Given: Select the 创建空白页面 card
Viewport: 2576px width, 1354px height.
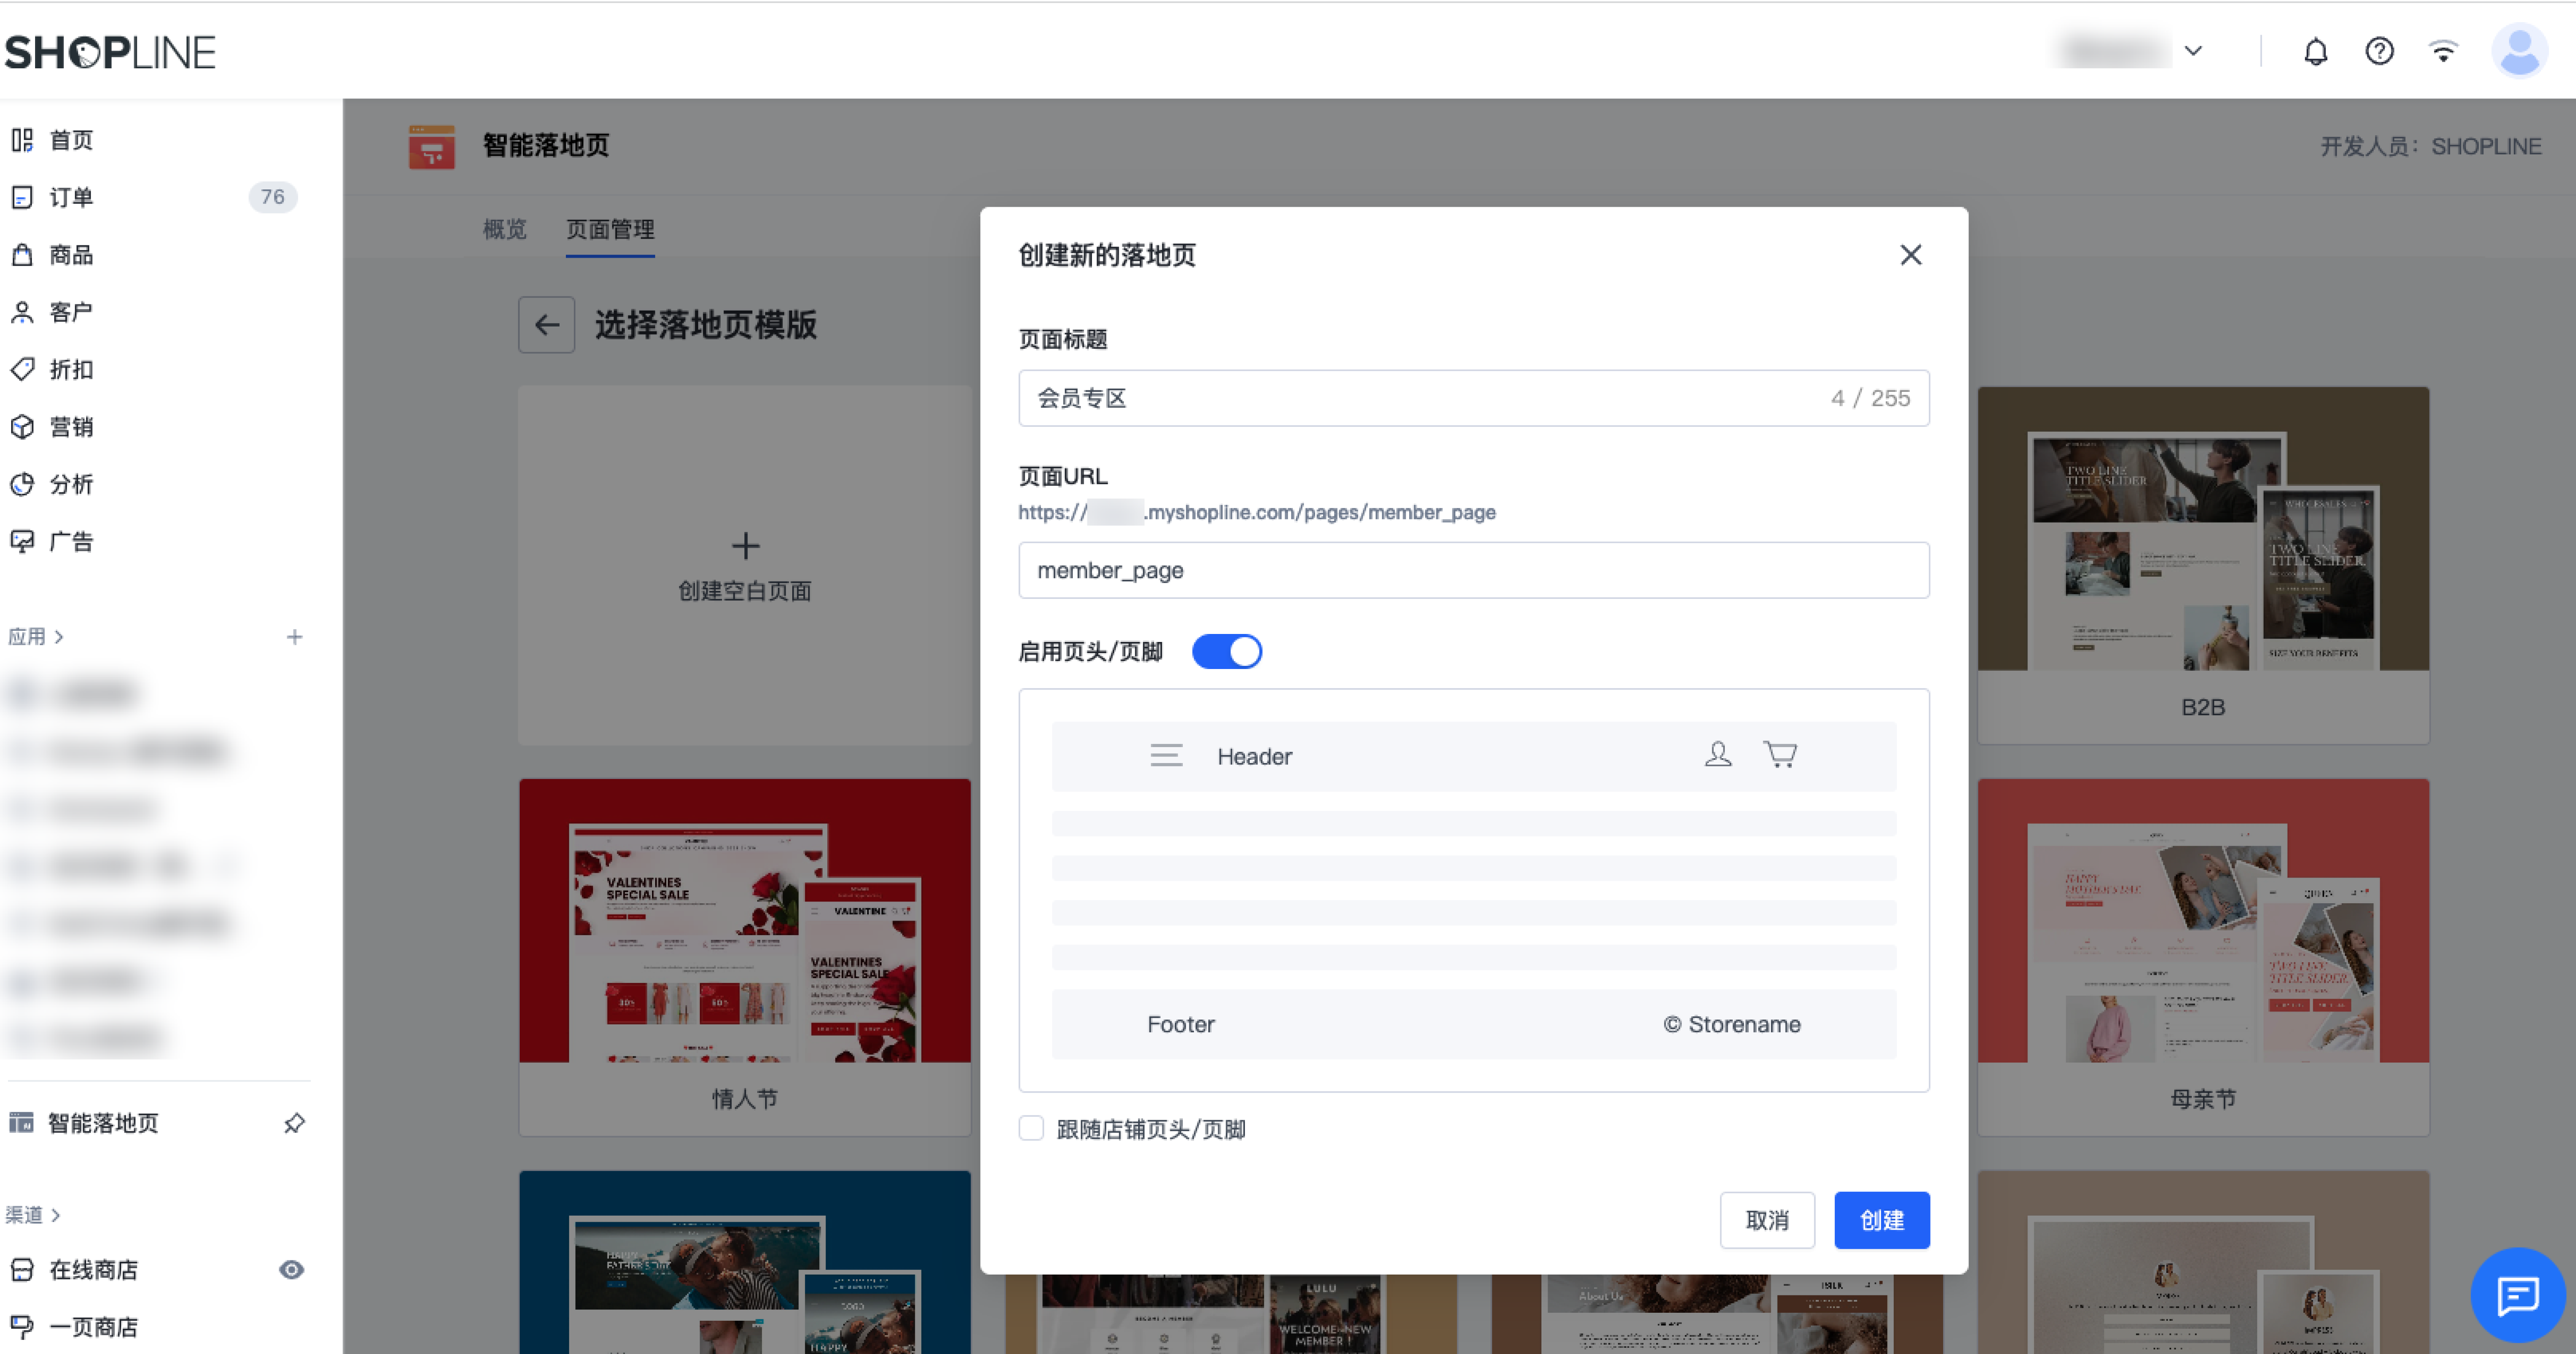Looking at the screenshot, I should pyautogui.click(x=745, y=566).
